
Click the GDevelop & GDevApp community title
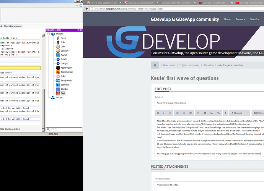click(x=185, y=19)
